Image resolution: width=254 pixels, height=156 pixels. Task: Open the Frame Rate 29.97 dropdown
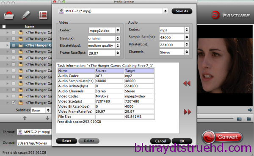pyautogui.click(x=104, y=53)
